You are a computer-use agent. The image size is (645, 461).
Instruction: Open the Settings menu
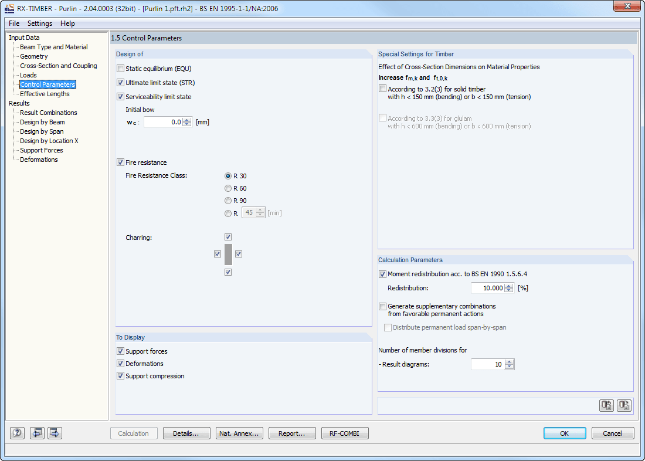[x=40, y=23]
